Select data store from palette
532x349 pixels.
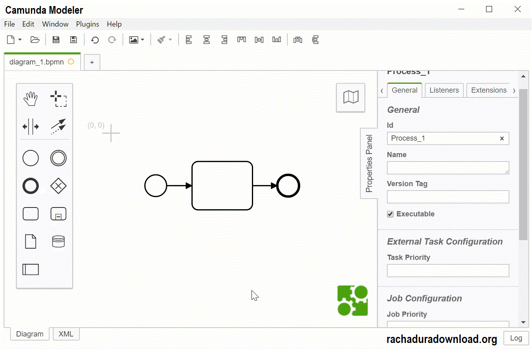pyautogui.click(x=58, y=242)
